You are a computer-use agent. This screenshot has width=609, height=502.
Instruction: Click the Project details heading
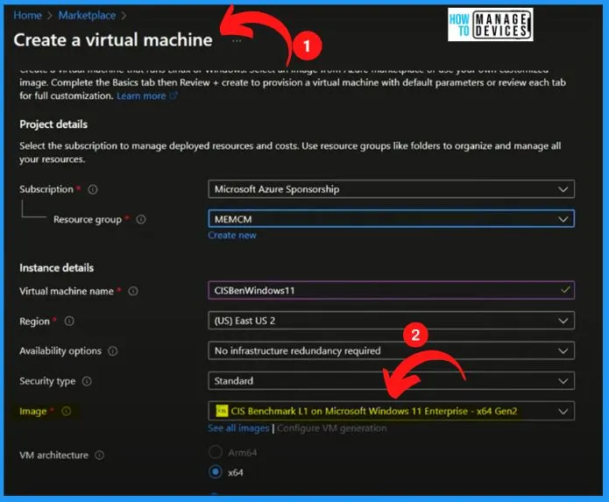click(x=53, y=124)
